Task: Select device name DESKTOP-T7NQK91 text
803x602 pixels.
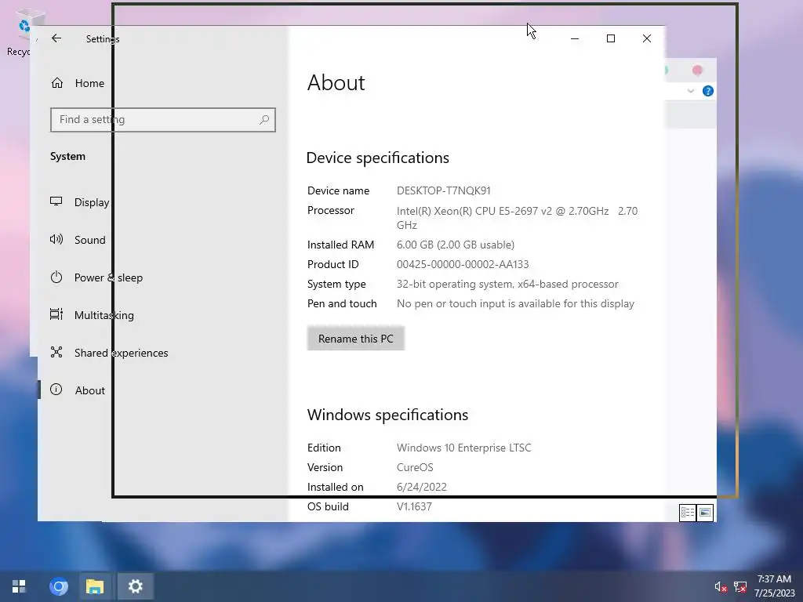Action: point(444,190)
